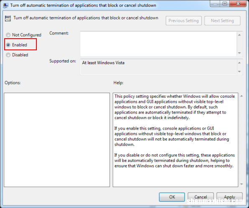The height and width of the screenshot is (208, 249).
Task: Click the Next Setting button
Action: 222,21
